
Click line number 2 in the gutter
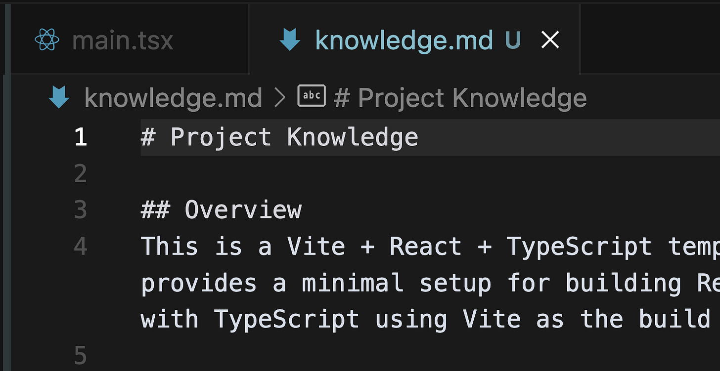tap(81, 174)
